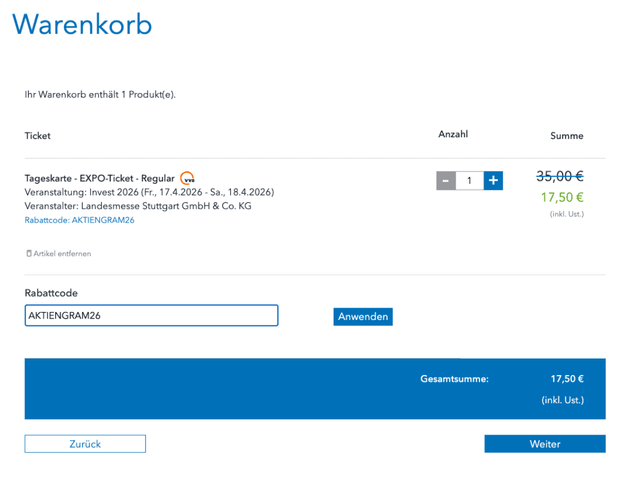Click the white 17,50 € total amount
Viewport: 627px width, 486px height.
point(566,379)
